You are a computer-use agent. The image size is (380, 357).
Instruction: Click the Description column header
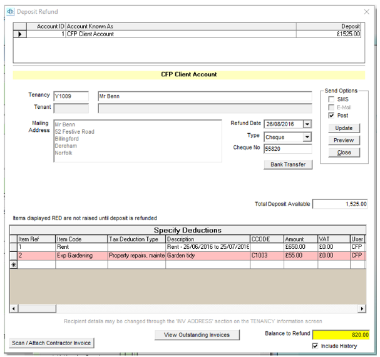tap(208, 239)
